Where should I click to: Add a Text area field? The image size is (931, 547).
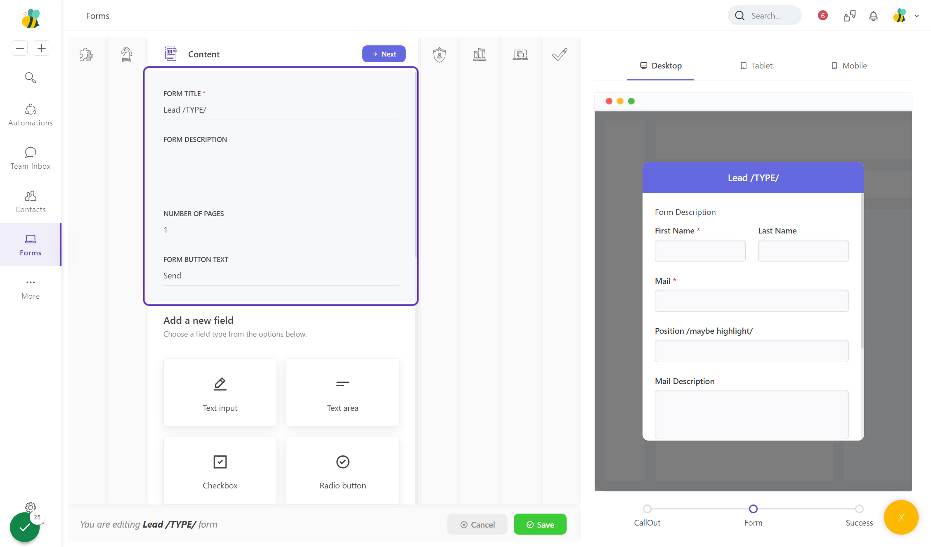(x=343, y=392)
